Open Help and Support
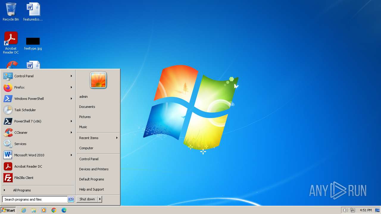381x214 pixels. coord(98,189)
